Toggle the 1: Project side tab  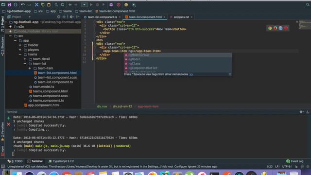click(2, 24)
